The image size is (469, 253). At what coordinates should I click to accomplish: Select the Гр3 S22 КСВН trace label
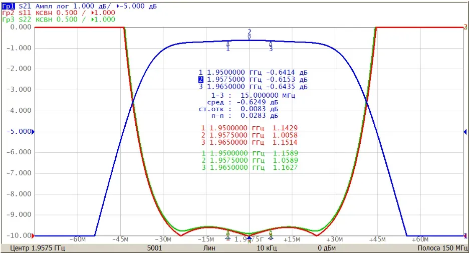(59, 20)
